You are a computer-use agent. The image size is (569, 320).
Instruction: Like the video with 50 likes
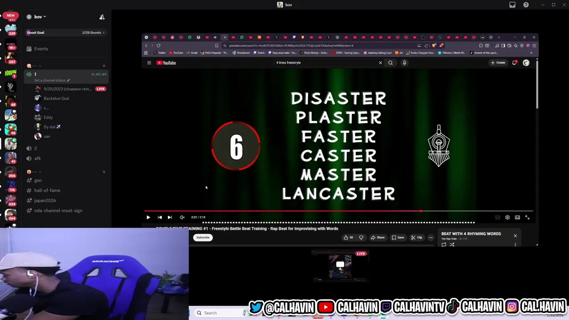(x=349, y=237)
